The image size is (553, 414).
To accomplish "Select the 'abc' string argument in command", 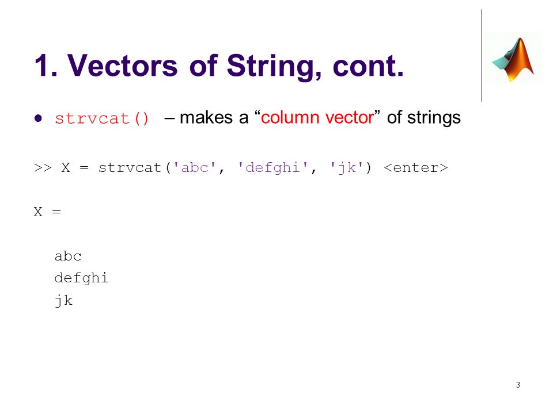I will 195,168.
